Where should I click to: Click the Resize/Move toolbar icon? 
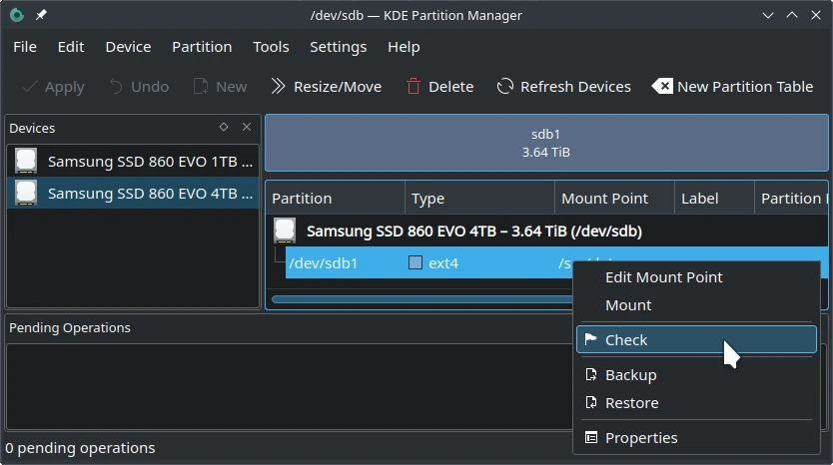(x=279, y=87)
